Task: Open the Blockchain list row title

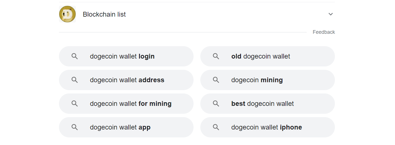Action: tap(104, 14)
